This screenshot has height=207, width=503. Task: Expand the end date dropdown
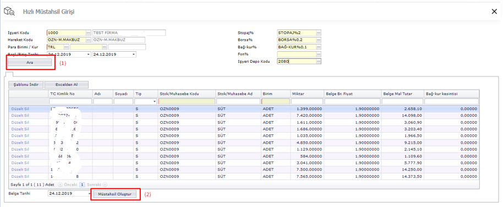(x=134, y=55)
